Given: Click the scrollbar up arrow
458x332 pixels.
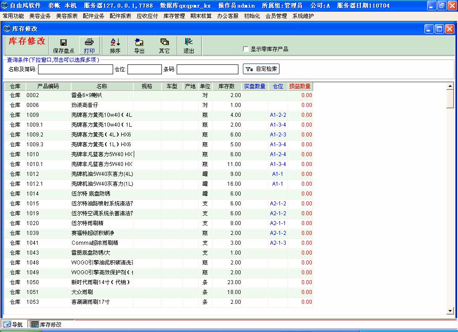Looking at the screenshot, I should point(450,86).
